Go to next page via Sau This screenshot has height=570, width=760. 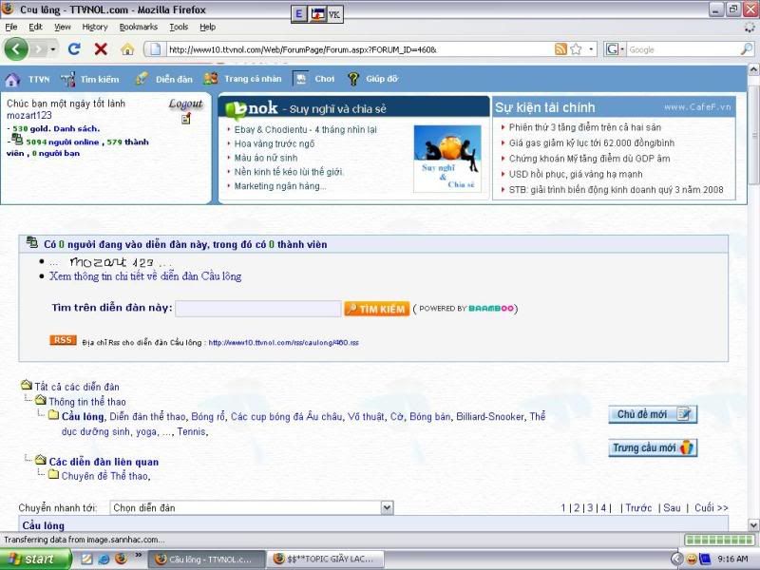point(672,508)
